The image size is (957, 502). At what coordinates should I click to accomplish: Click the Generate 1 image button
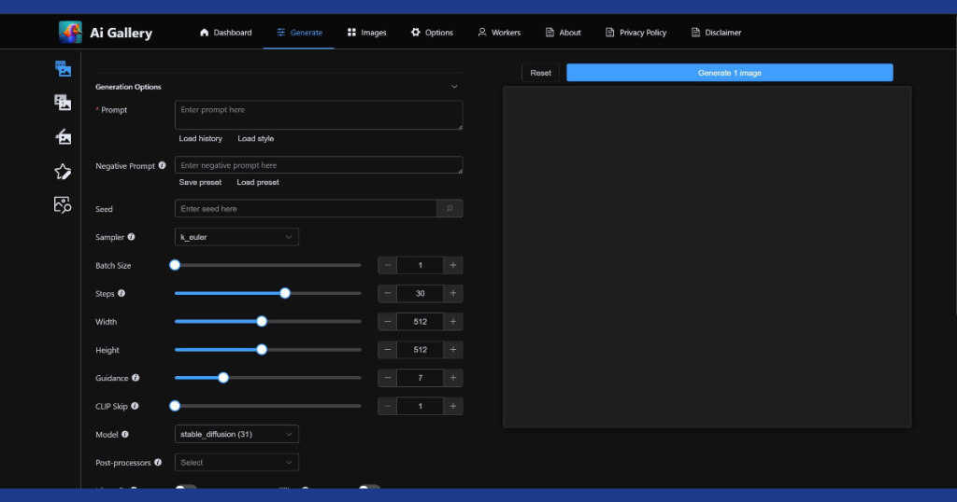729,73
